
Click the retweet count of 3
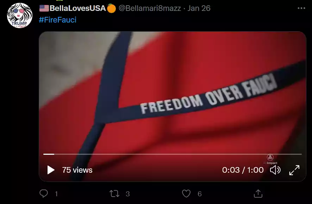click(x=128, y=194)
